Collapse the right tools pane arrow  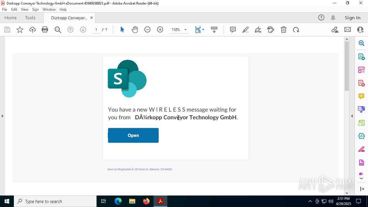click(x=352, y=116)
